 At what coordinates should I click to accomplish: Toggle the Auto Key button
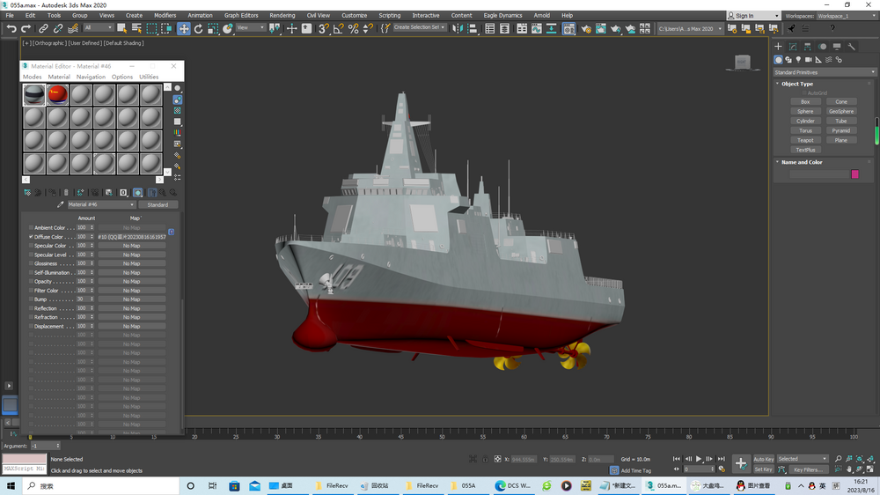click(763, 459)
